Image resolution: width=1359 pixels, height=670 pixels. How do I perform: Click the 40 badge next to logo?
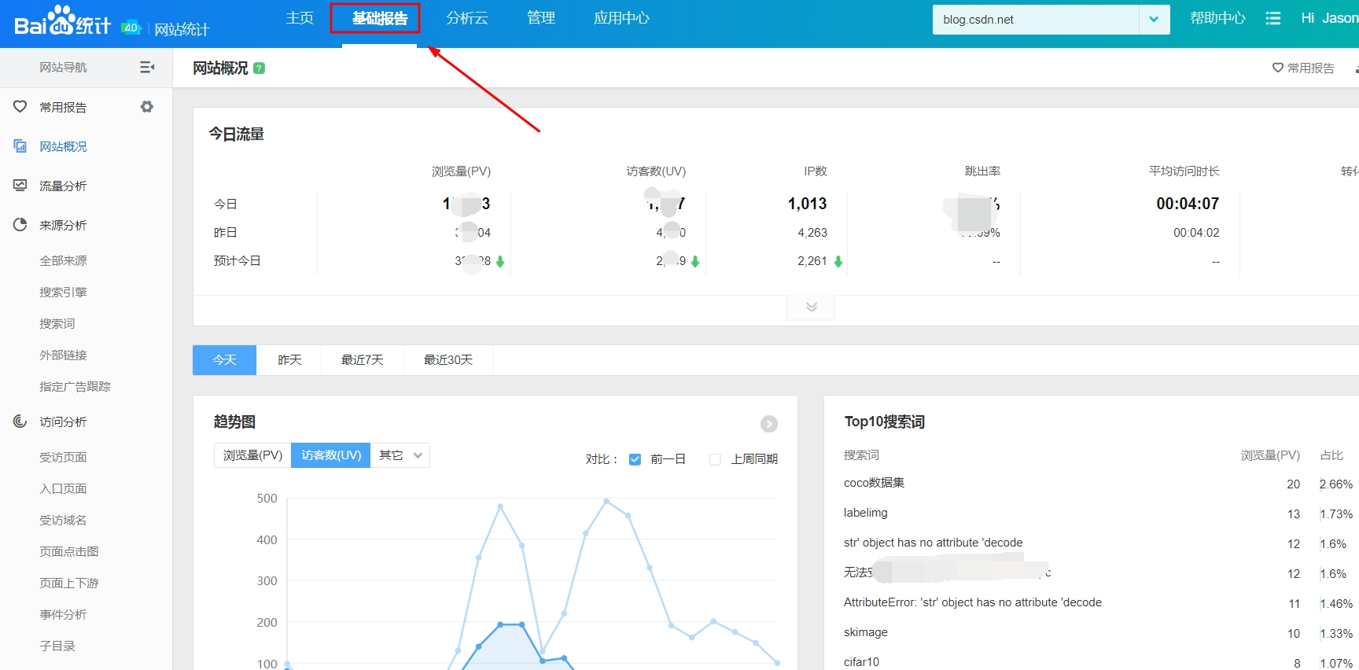click(131, 28)
